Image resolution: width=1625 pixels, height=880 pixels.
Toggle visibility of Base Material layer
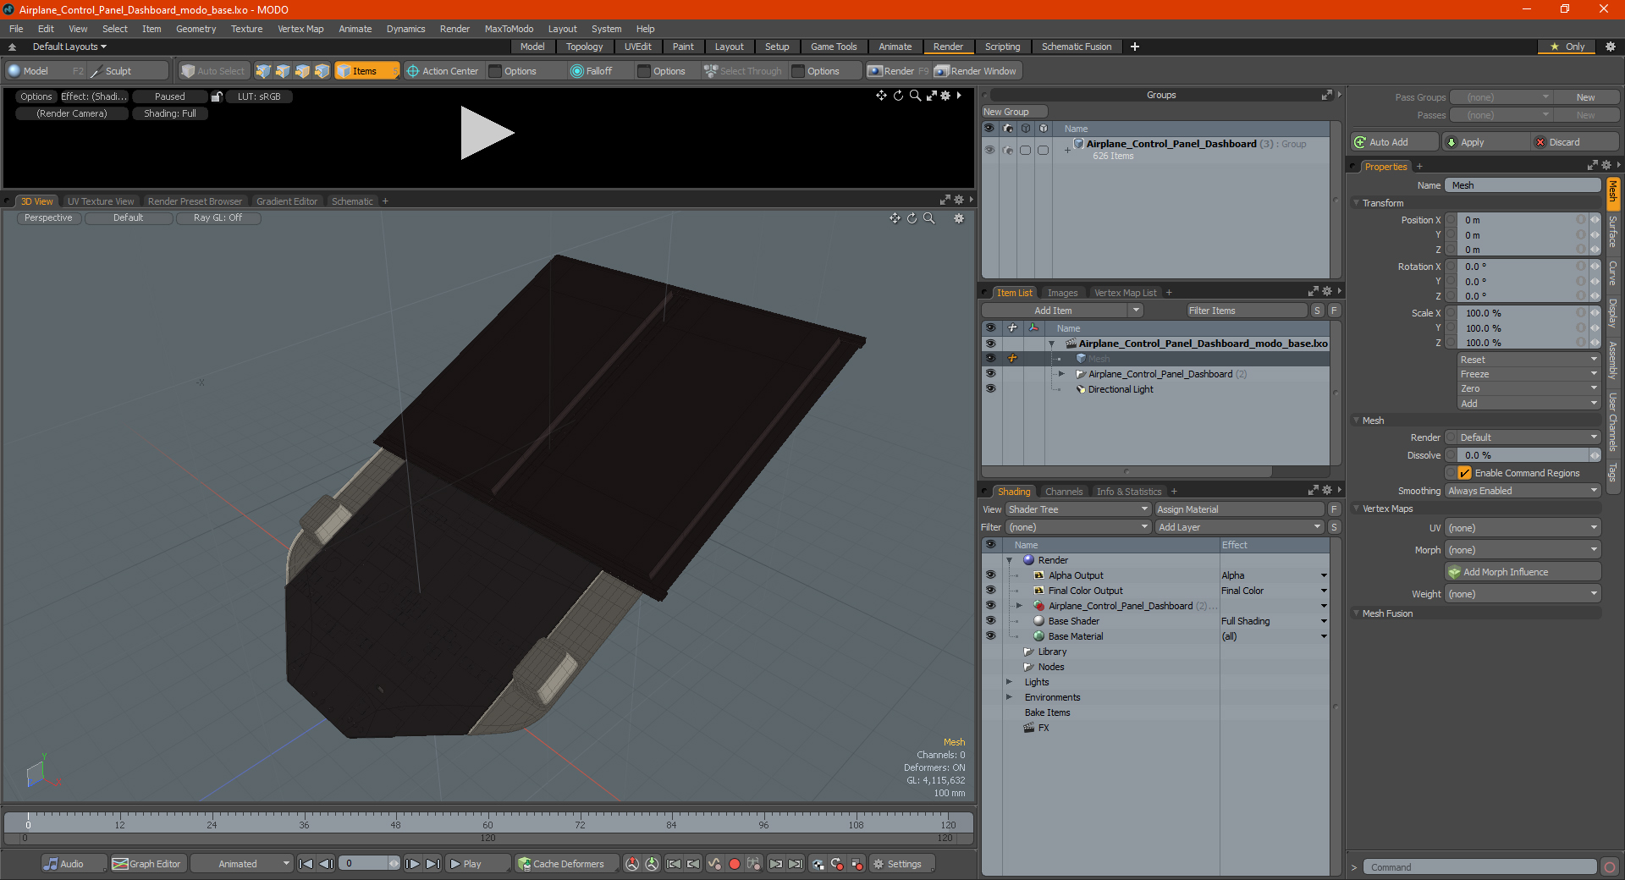(990, 636)
